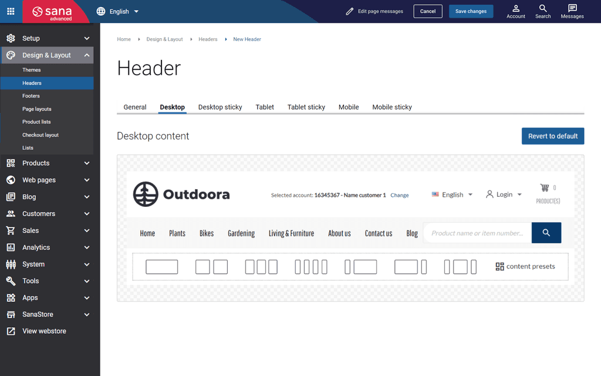The image size is (601, 376).
Task: Click the Change account link
Action: [x=399, y=195]
